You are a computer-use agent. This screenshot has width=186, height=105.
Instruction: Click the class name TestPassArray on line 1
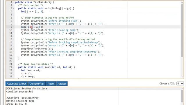pyautogui.click(x=42, y=2)
